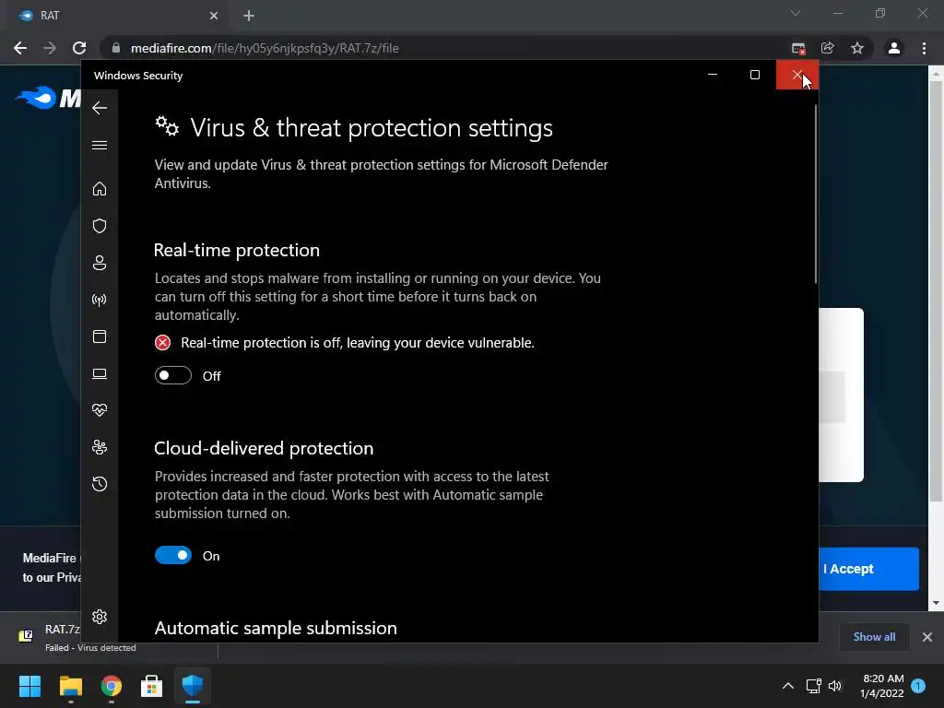Open the Windows Start menu
The image size is (944, 708).
pyautogui.click(x=29, y=686)
